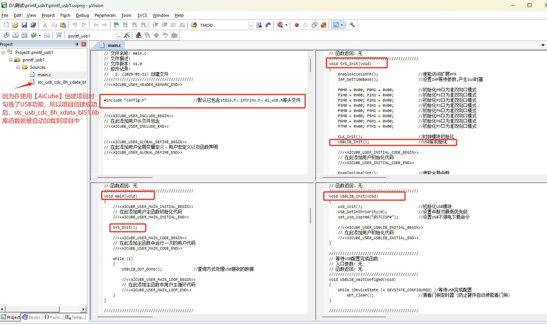547x324 pixels.
Task: Build target files with the Build icon
Action: tap(15, 35)
